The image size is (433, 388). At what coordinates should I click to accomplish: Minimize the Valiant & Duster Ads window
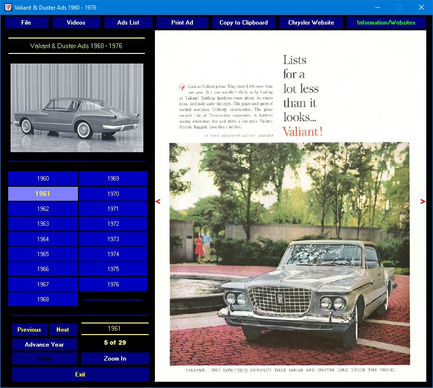coord(378,8)
